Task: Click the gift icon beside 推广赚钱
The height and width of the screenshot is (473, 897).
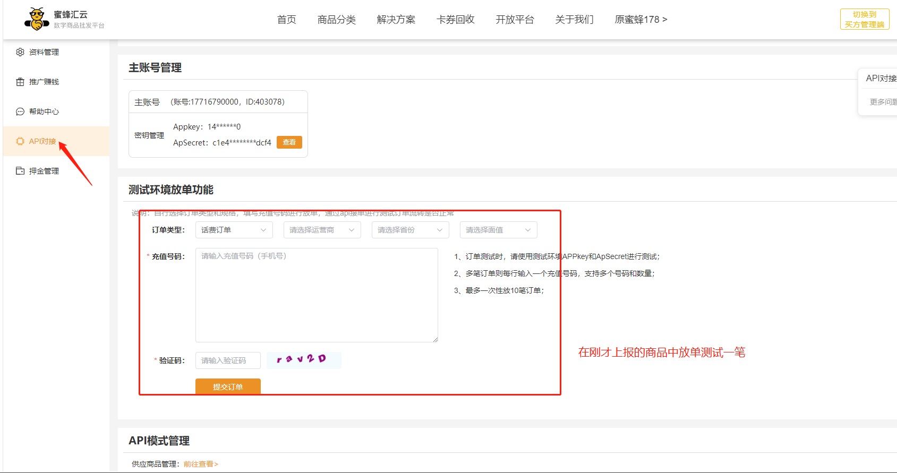Action: coord(20,82)
